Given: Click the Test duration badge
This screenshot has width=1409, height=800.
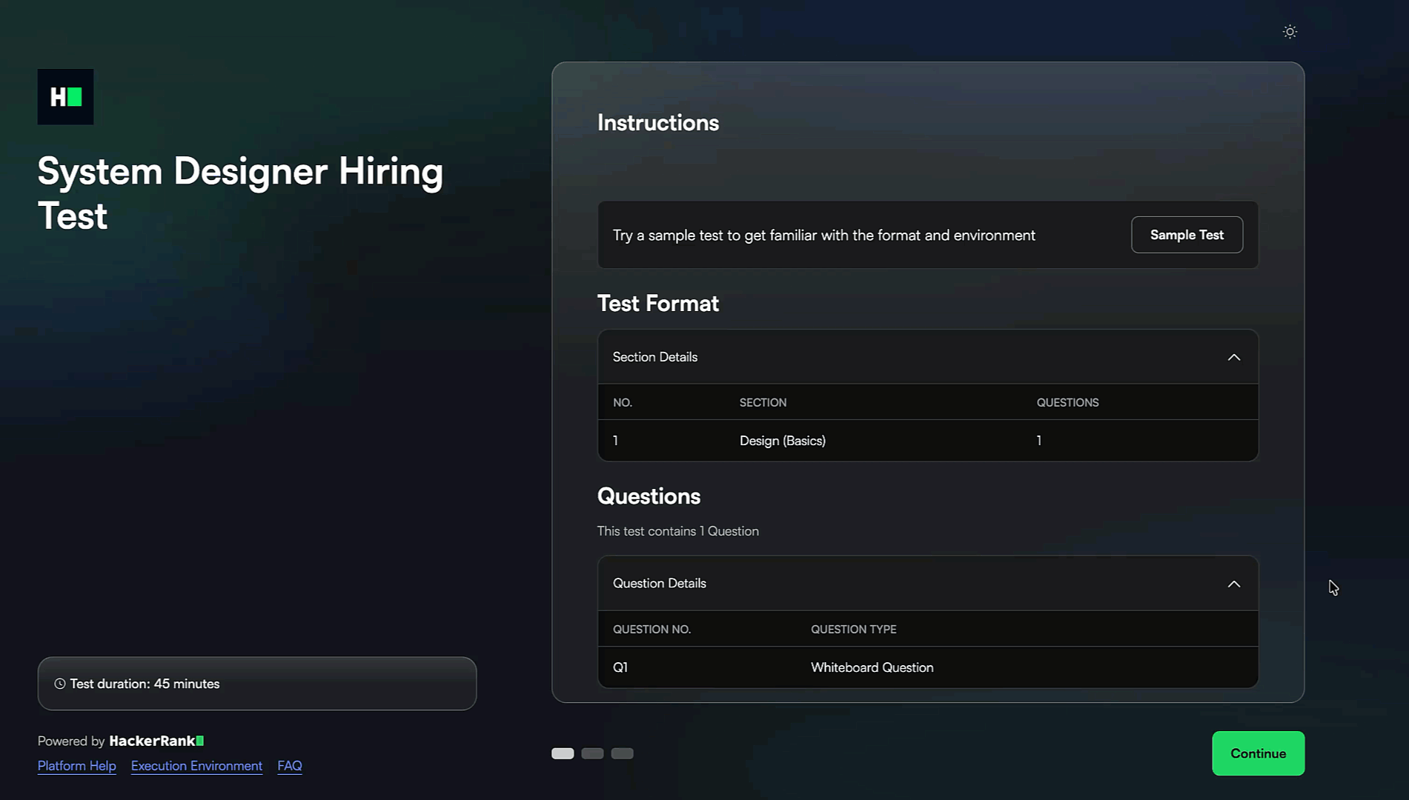Looking at the screenshot, I should (x=257, y=684).
